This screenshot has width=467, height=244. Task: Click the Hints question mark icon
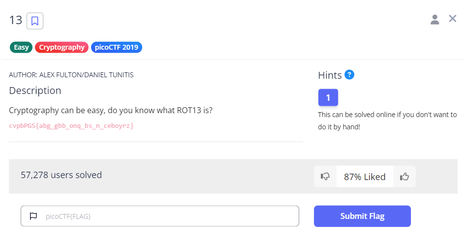349,75
